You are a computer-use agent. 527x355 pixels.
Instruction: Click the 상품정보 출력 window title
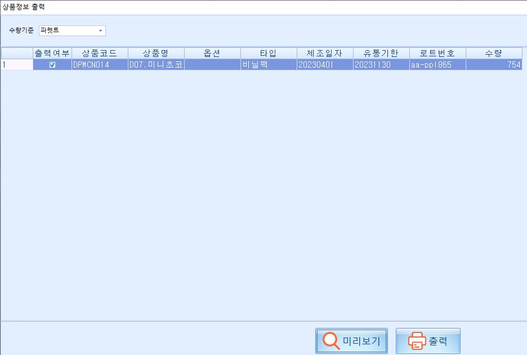coord(24,7)
